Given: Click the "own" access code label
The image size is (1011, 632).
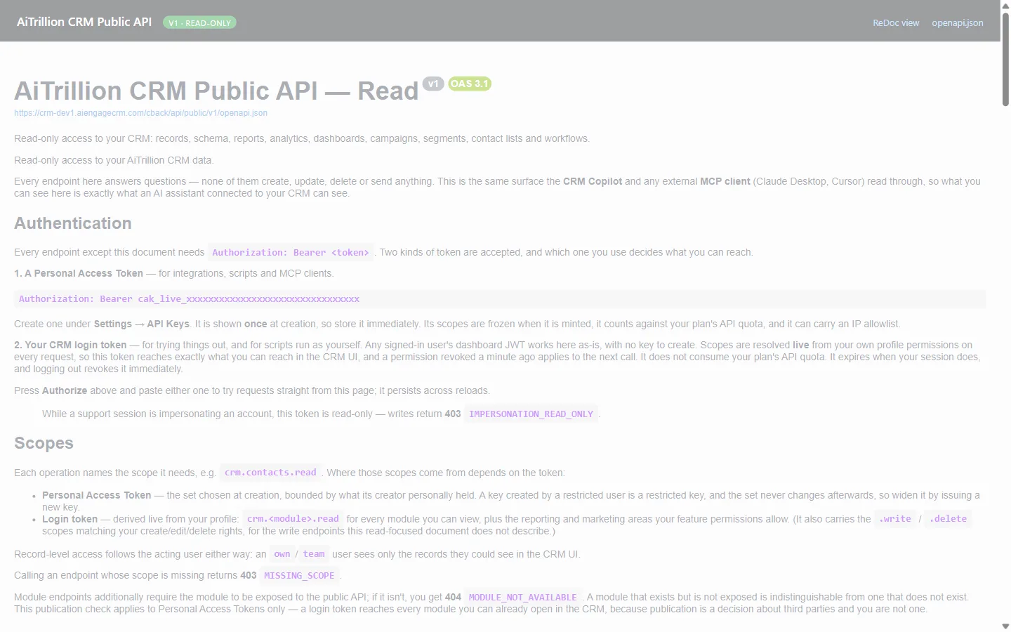Looking at the screenshot, I should 282,554.
